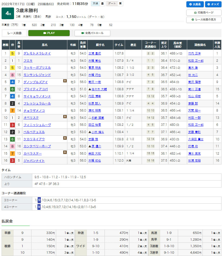This screenshot has width=222, height=256.
Task: Click the blinker B icon beside カペラスター
Action: coord(65,152)
